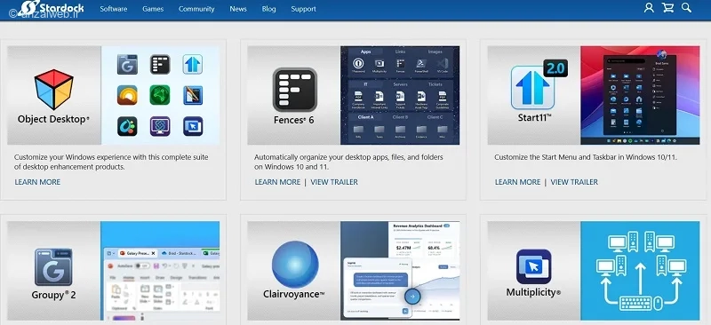Click the Clairvoyance dashboard screenshot
The image size is (711, 325).
(400, 271)
